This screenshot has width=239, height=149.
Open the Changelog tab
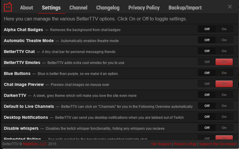coord(108,8)
